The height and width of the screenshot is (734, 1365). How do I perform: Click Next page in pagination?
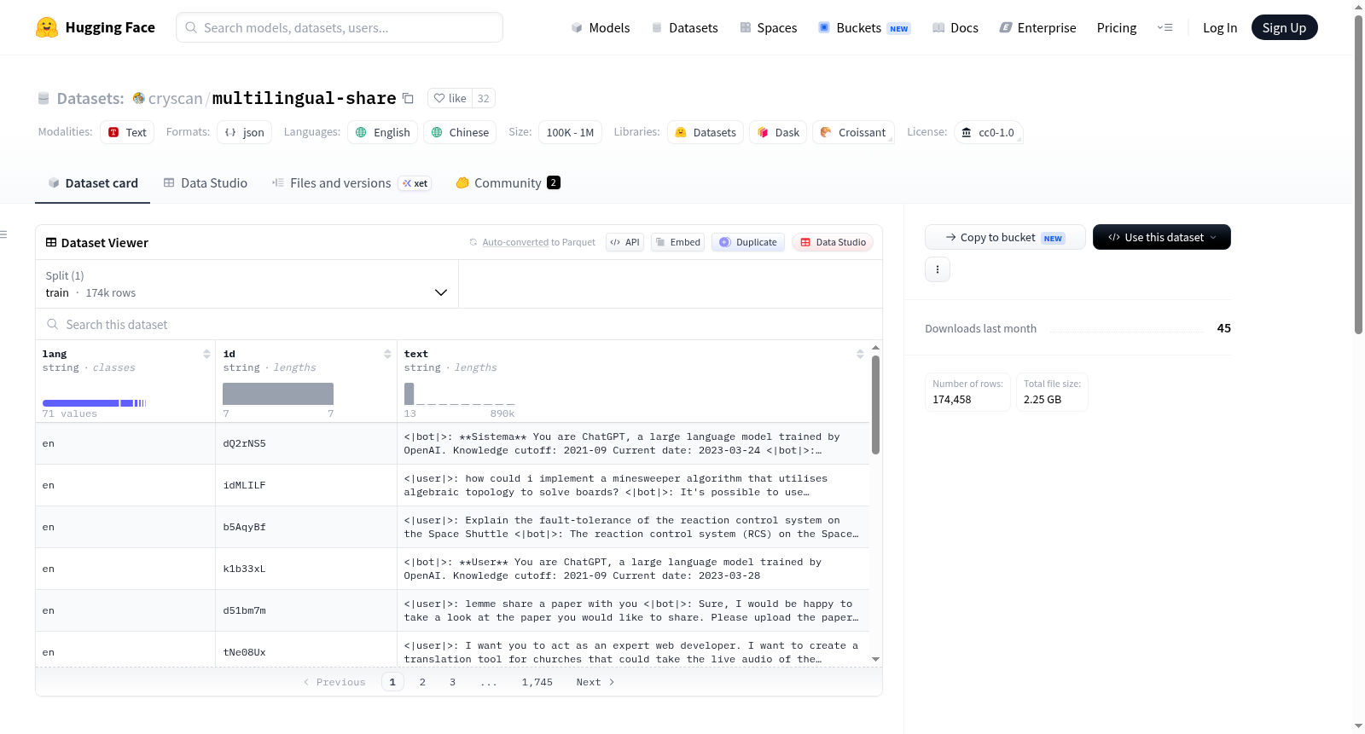pos(595,682)
